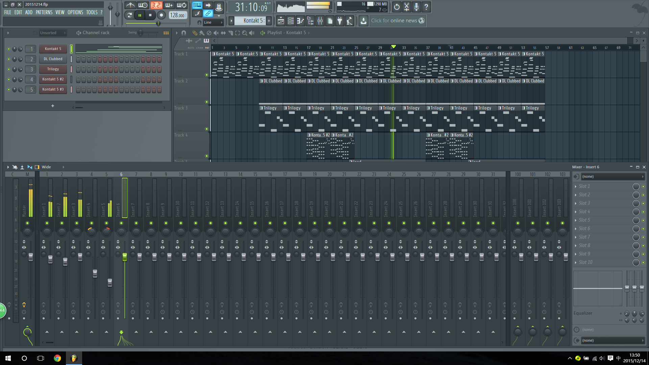Open the channel rack options arrow menu
Image resolution: width=649 pixels, height=365 pixels.
click(8, 33)
